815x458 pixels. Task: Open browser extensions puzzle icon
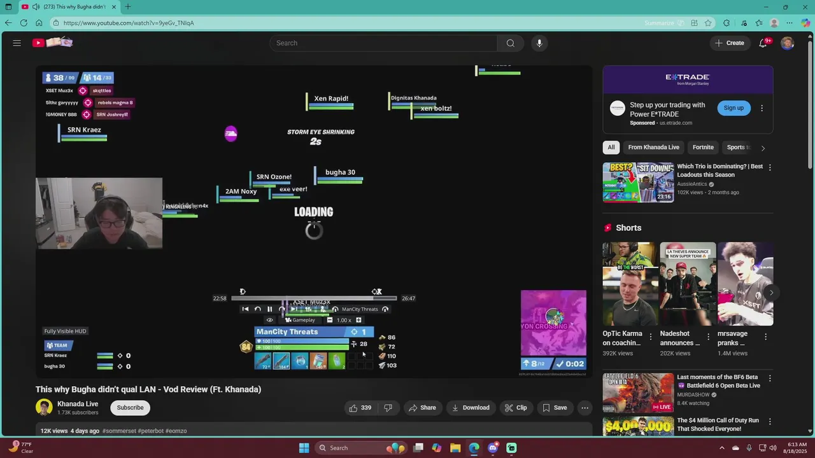point(726,23)
